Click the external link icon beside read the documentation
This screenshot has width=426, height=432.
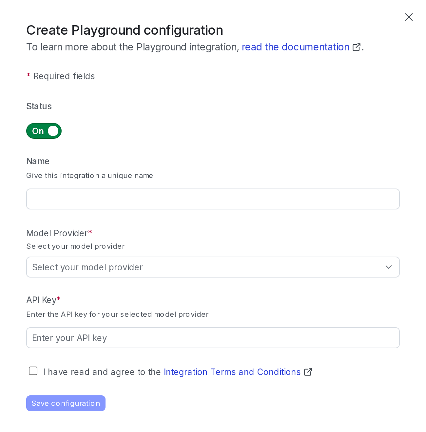click(x=357, y=47)
